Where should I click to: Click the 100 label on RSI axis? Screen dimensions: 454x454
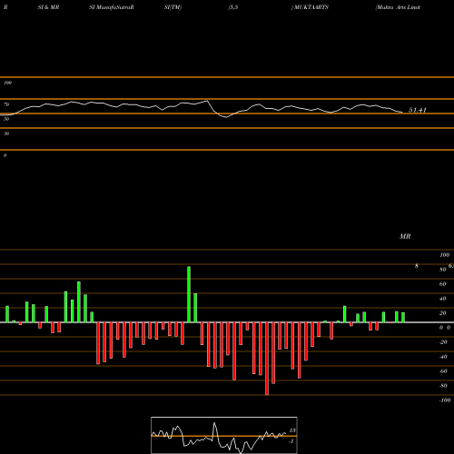pos(7,83)
